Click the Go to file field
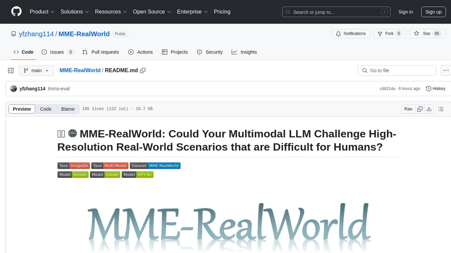 [x=397, y=71]
